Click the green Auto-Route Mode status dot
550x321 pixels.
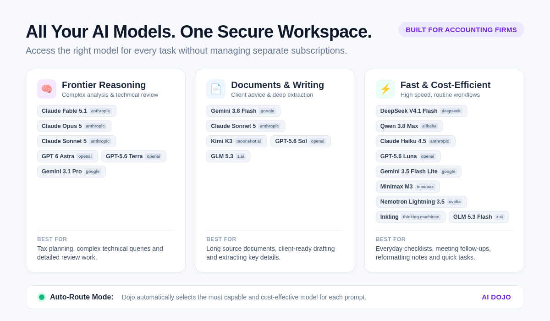click(42, 297)
